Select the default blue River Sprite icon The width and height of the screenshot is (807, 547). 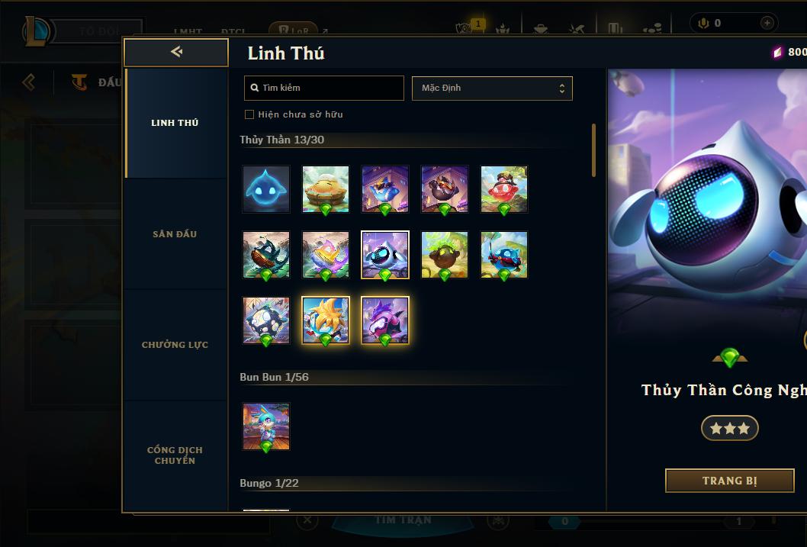point(266,189)
